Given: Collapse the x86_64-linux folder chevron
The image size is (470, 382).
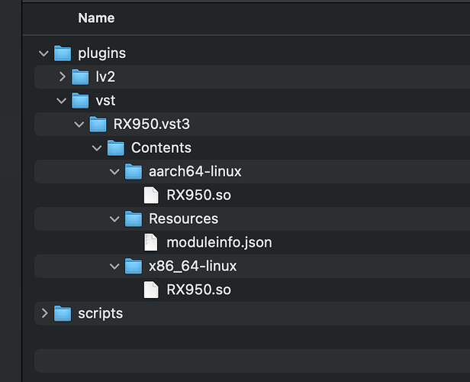Looking at the screenshot, I should point(114,266).
